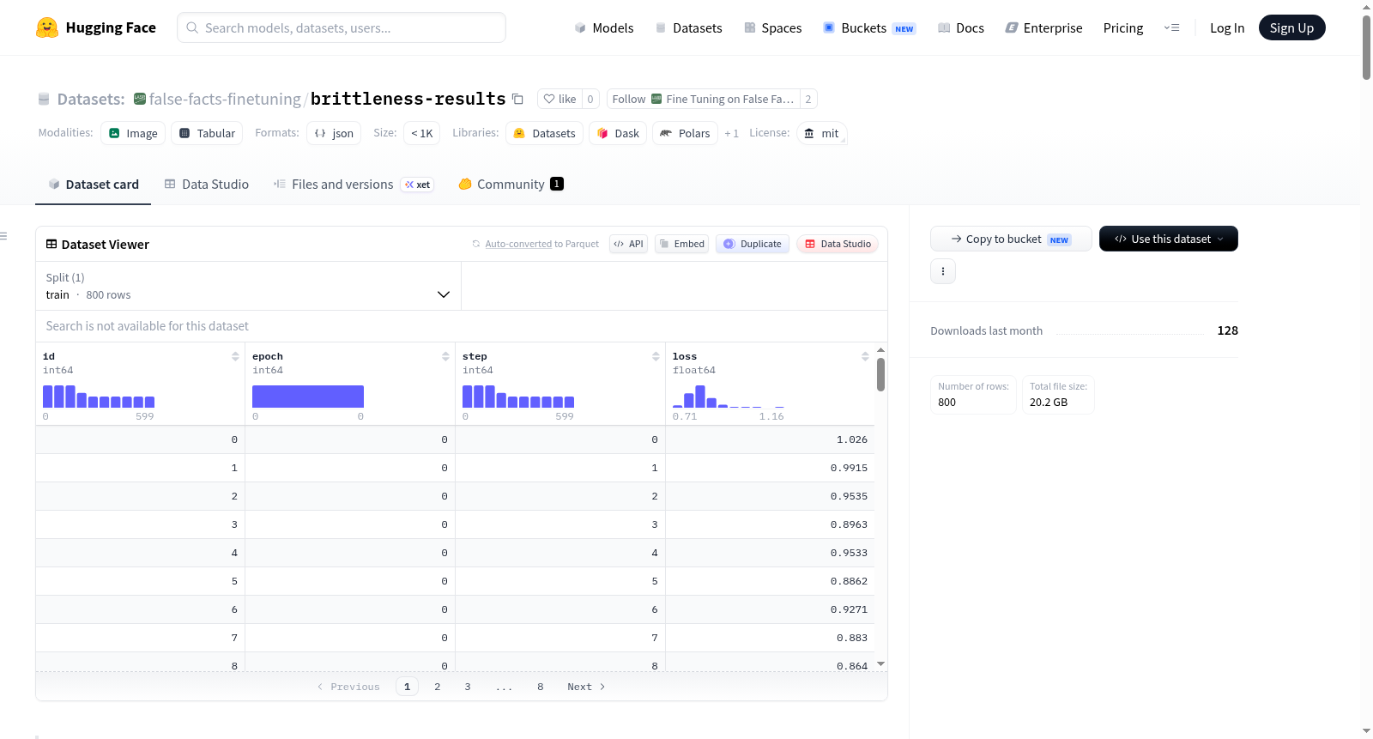
Task: Click the Polars library tag
Action: click(685, 133)
